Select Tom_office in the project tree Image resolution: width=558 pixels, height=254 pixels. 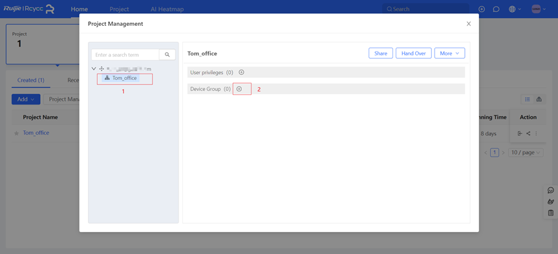click(x=121, y=78)
